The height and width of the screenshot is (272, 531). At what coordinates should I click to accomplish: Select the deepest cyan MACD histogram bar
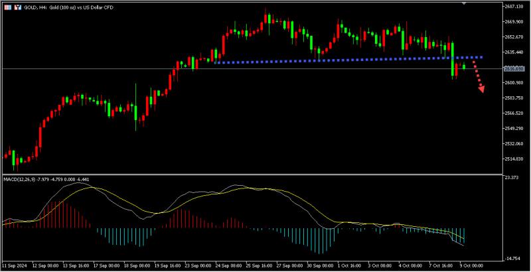319,241
